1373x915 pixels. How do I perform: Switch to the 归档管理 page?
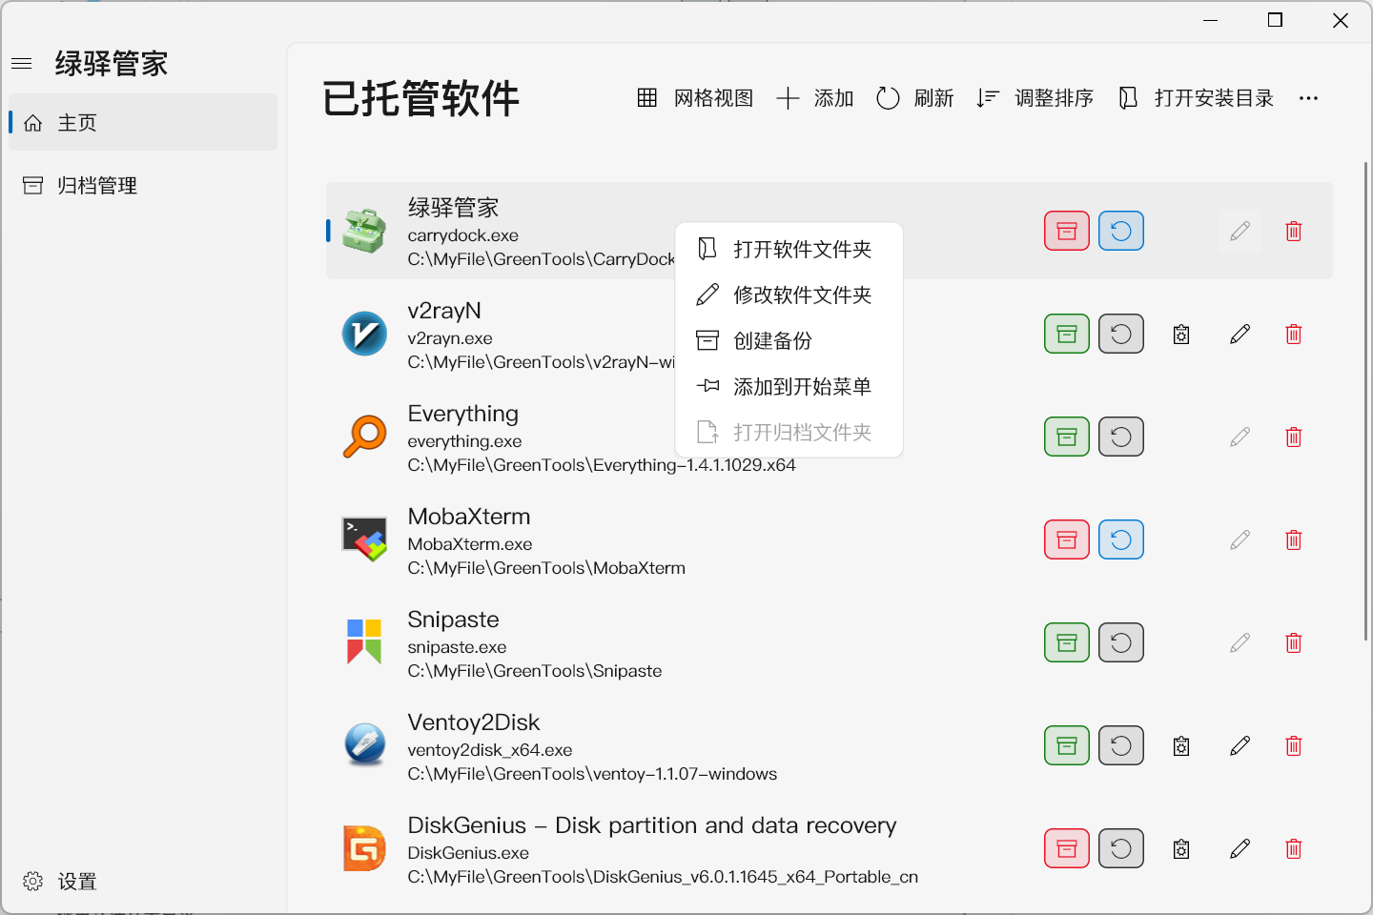(x=98, y=185)
